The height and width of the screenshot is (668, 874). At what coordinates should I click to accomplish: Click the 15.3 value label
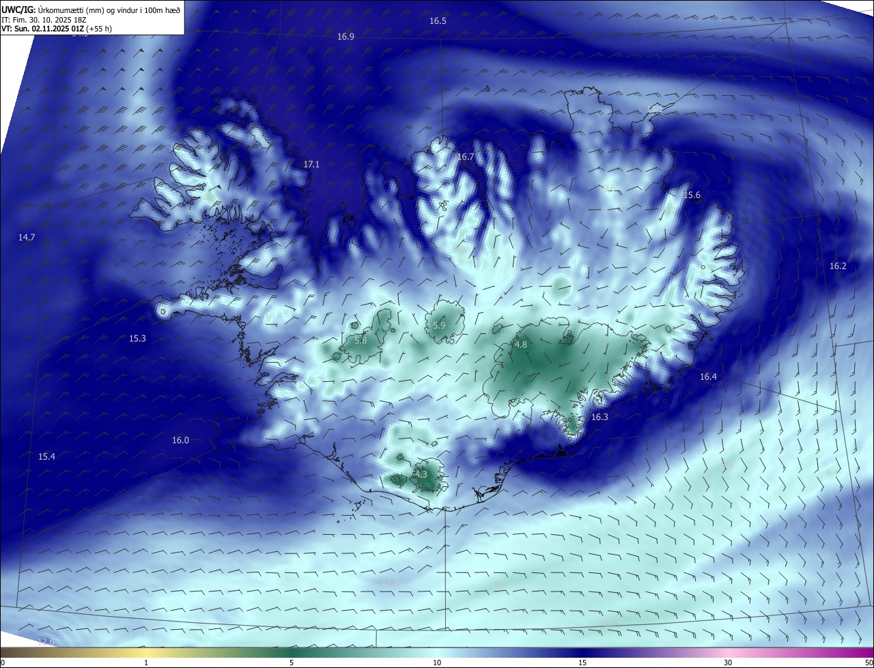coord(137,339)
